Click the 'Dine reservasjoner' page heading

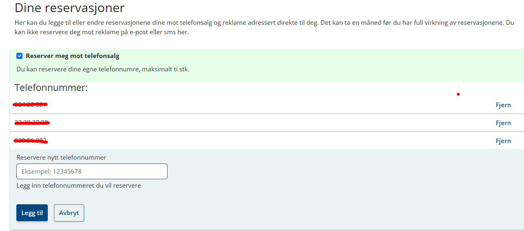click(70, 8)
